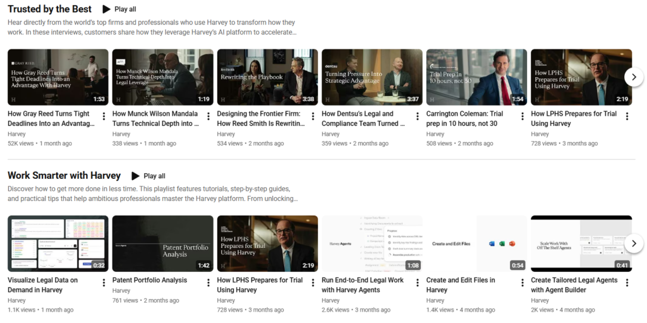The height and width of the screenshot is (323, 647).
Task: Open title 'Create Tailored Legal Agents with Agent Builder'
Action: 574,285
